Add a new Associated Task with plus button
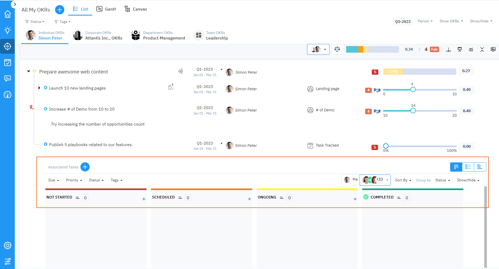This screenshot has height=269, width=499. 85,167
